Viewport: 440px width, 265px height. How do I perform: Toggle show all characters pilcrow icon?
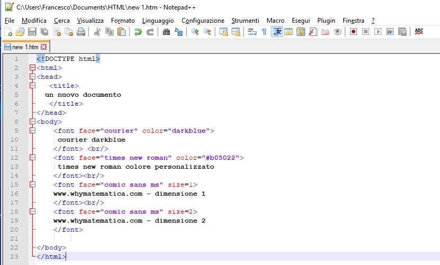(x=264, y=32)
